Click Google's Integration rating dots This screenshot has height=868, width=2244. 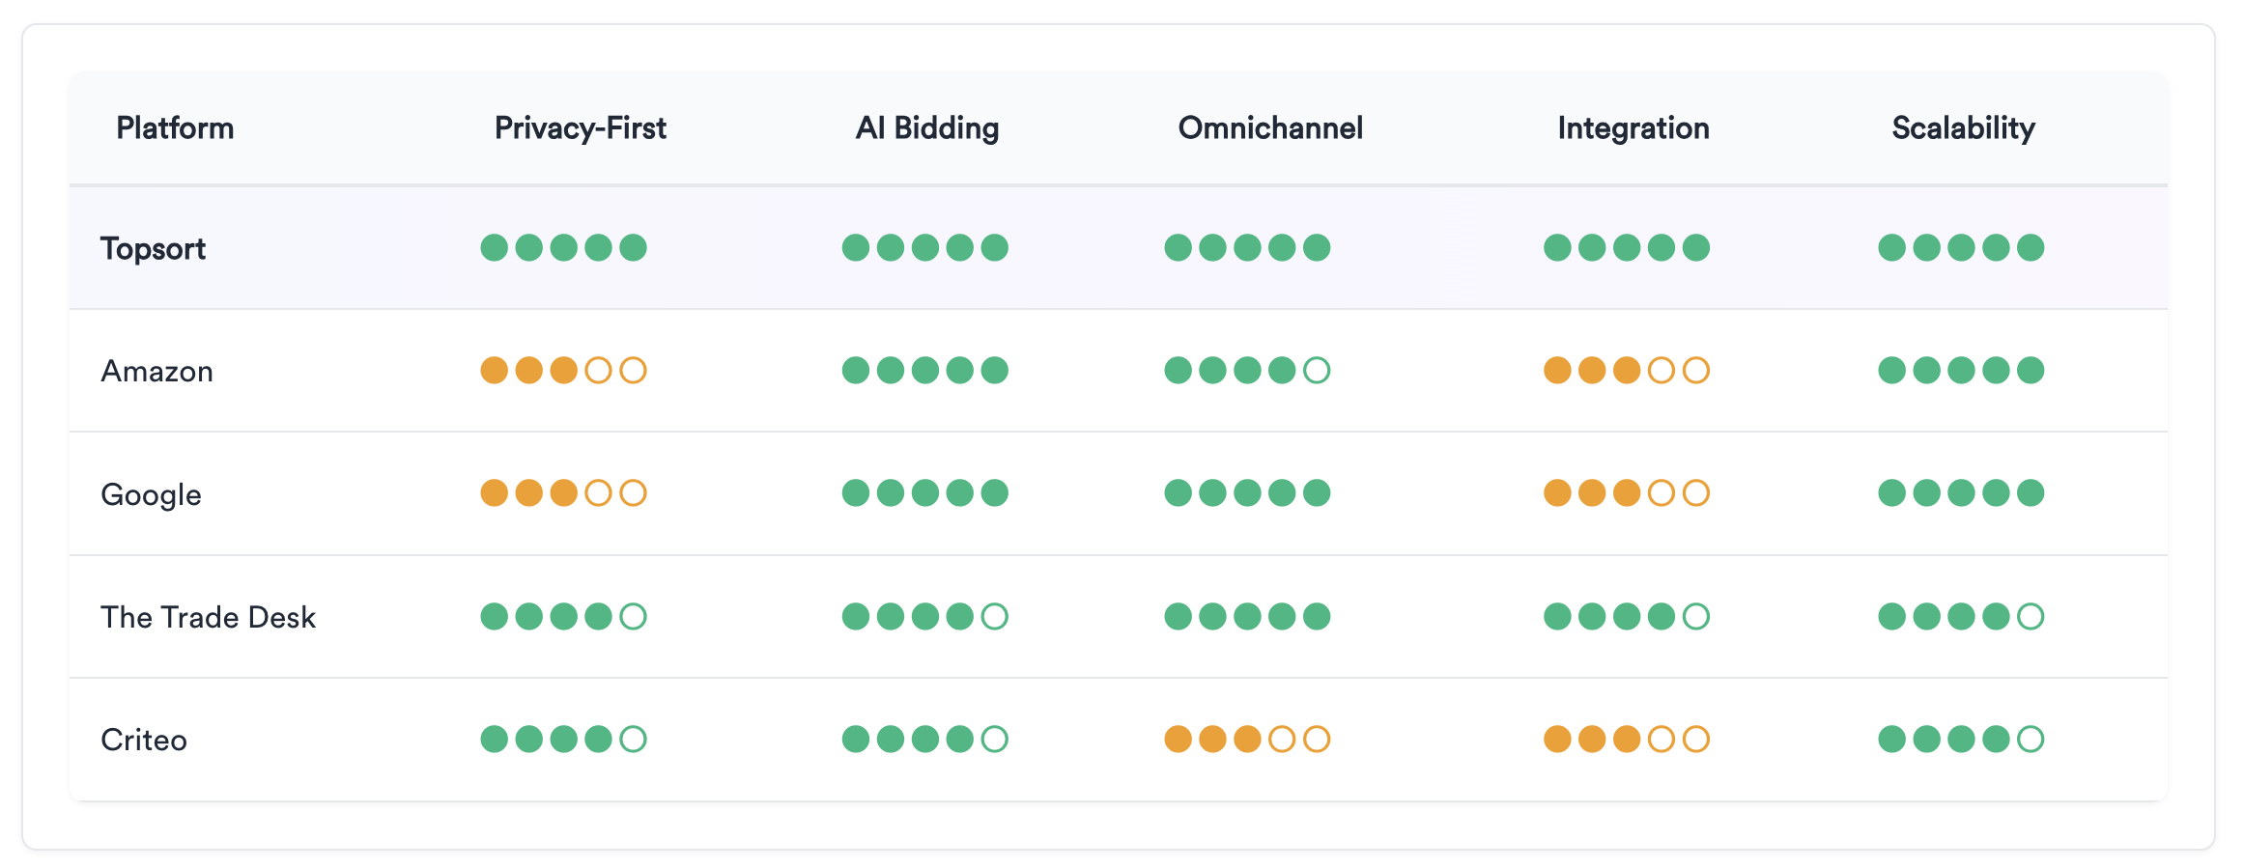(1627, 492)
